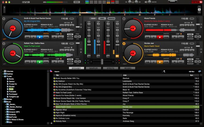Expand the Volumes folder in tree
Image resolution: width=204 pixels, height=127 pixels.
tap(3, 71)
